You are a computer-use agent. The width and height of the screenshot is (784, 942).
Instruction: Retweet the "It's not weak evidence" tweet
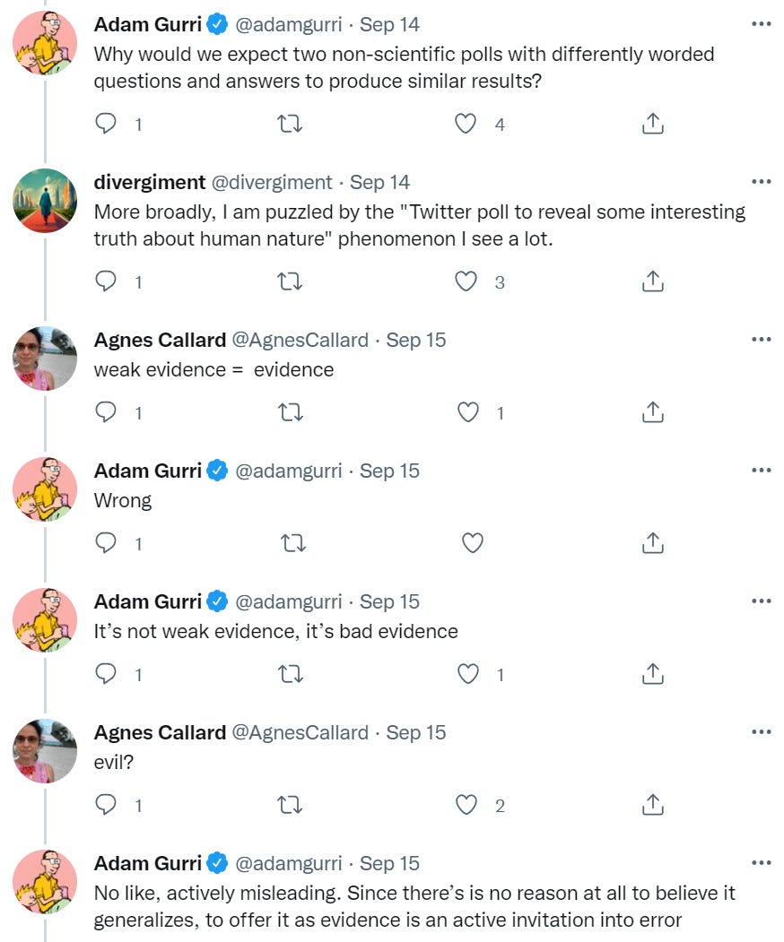(x=291, y=674)
